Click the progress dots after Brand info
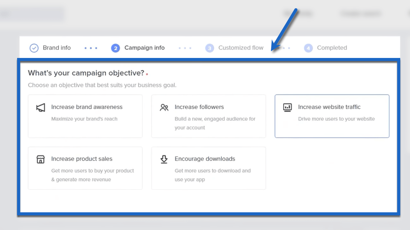The image size is (410, 230). (90, 48)
